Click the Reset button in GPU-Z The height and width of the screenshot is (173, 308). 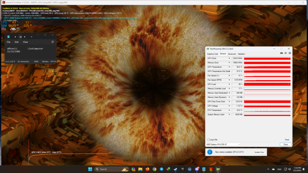pyautogui.click(x=287, y=140)
